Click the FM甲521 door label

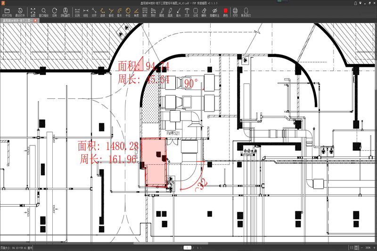click(x=173, y=133)
